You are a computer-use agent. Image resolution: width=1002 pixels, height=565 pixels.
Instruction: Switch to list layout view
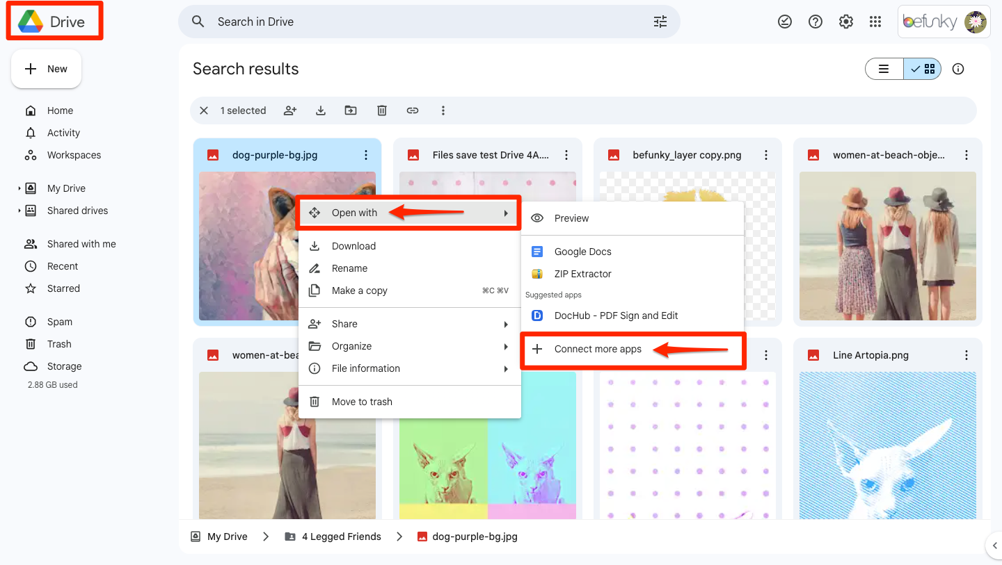884,69
